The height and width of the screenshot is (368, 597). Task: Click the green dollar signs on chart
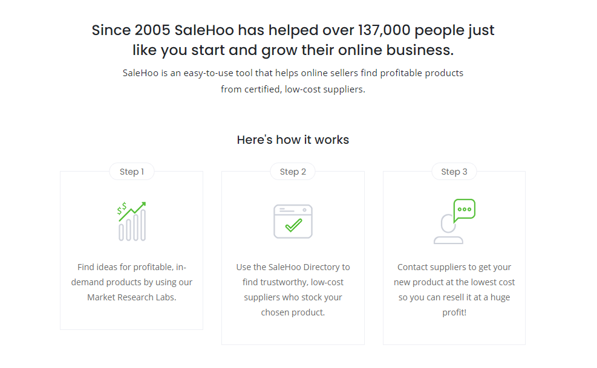point(122,208)
